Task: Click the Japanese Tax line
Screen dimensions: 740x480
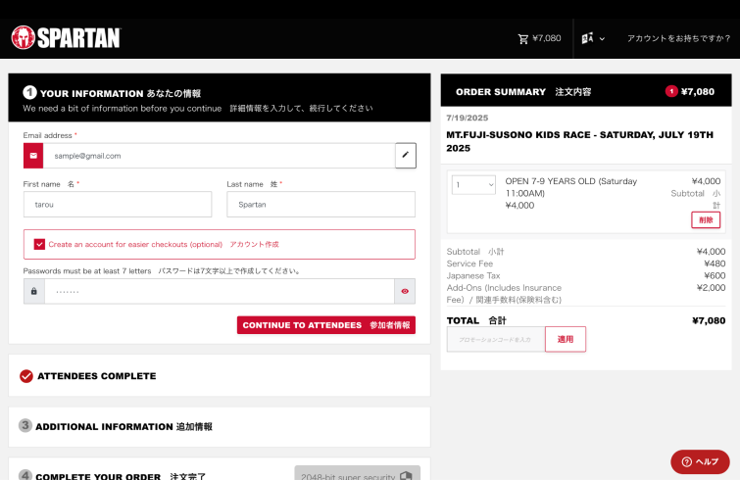Action: pyautogui.click(x=586, y=276)
